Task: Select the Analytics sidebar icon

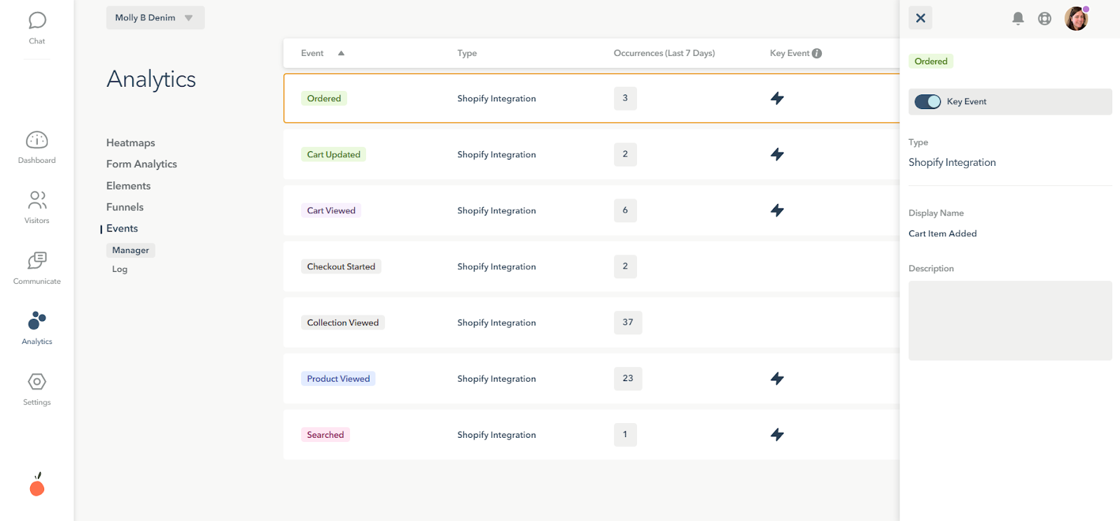Action: (37, 329)
